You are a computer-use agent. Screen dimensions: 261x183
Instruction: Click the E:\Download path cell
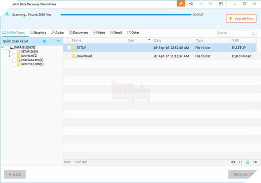242,56
